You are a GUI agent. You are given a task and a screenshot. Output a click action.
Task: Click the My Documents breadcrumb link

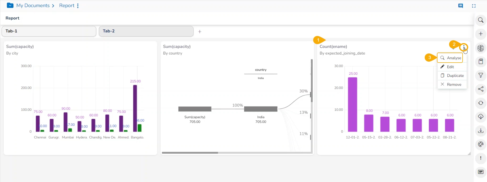[33, 6]
